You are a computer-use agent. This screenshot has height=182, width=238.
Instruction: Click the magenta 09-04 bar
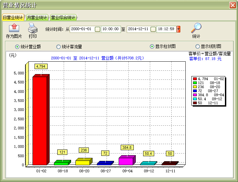point(126,161)
